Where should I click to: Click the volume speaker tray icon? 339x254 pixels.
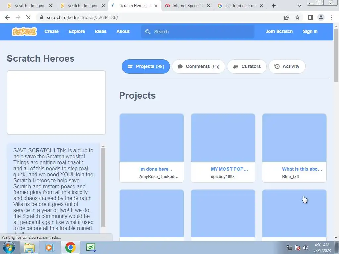click(306, 248)
